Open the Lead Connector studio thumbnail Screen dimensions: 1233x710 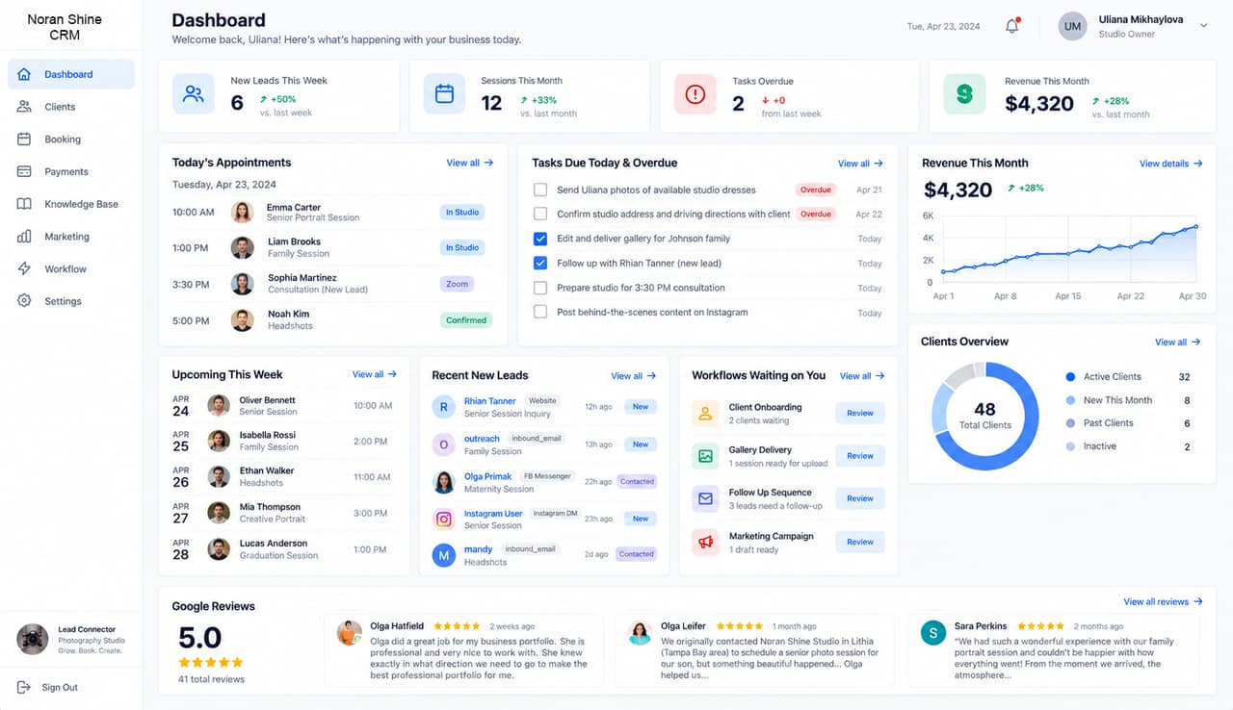pos(33,639)
